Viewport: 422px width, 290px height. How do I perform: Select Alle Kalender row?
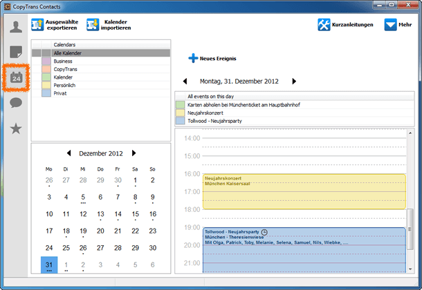pyautogui.click(x=101, y=53)
